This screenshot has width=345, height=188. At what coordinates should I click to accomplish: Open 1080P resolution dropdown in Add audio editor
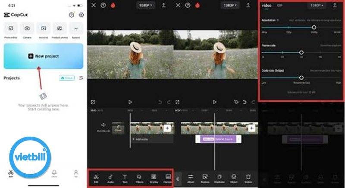(145, 5)
